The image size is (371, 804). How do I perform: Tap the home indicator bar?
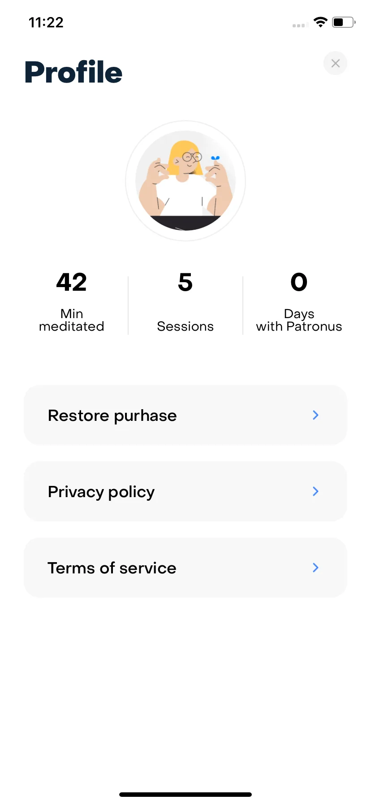click(x=185, y=795)
